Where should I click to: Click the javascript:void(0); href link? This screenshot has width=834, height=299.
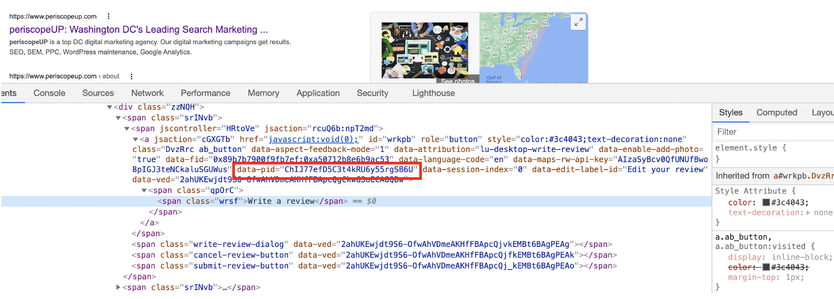pyautogui.click(x=313, y=139)
